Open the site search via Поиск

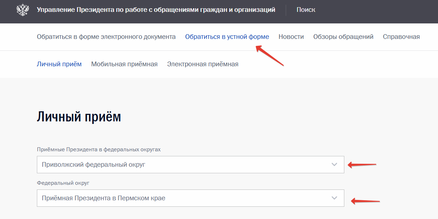tap(306, 10)
